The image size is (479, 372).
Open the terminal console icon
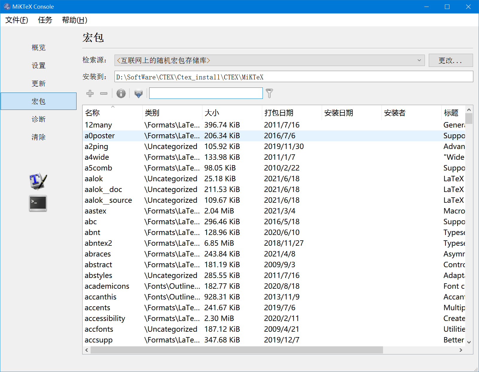point(38,203)
